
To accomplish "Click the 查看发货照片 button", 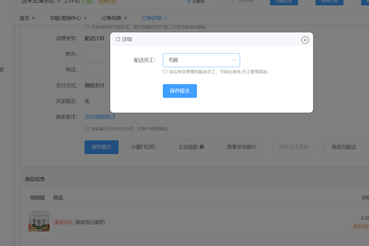I will coord(241,147).
